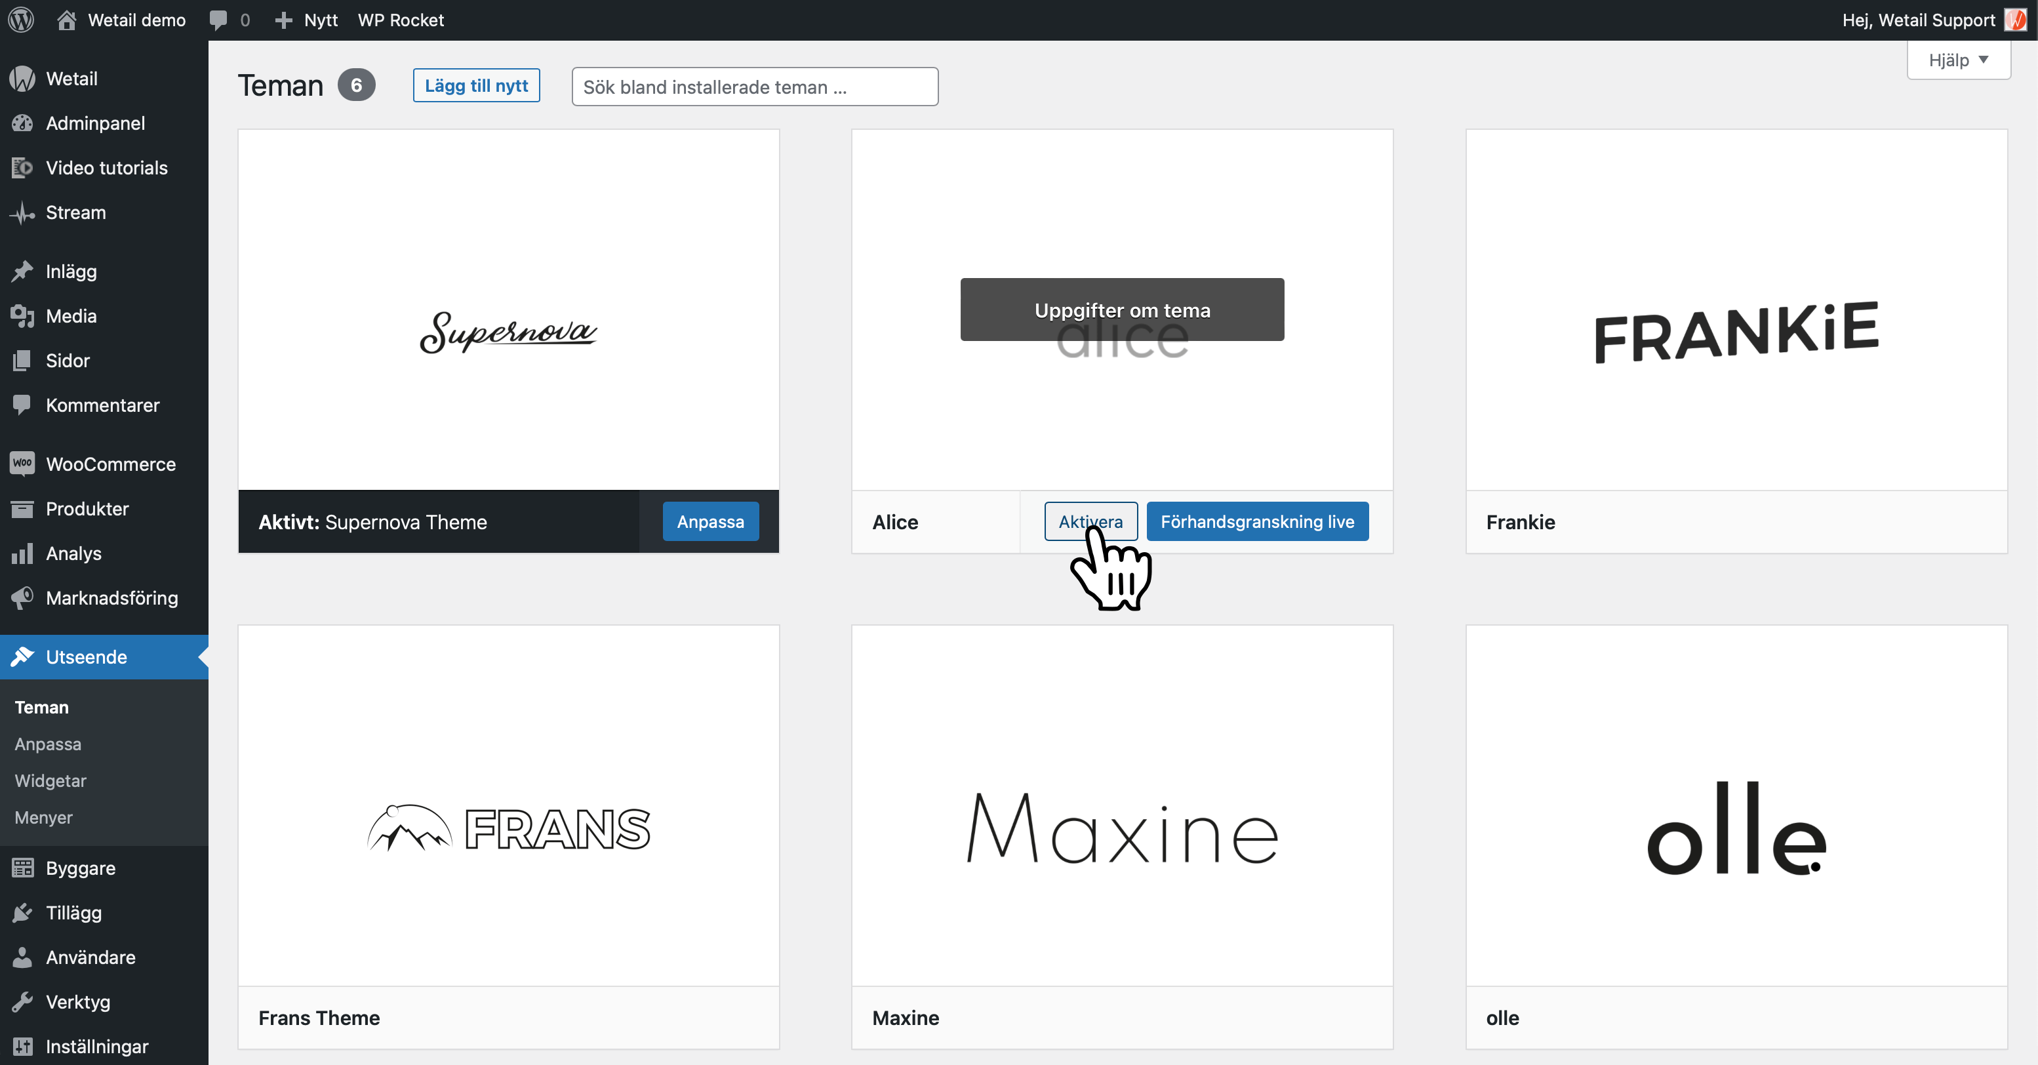Select the Media library icon

tap(23, 315)
